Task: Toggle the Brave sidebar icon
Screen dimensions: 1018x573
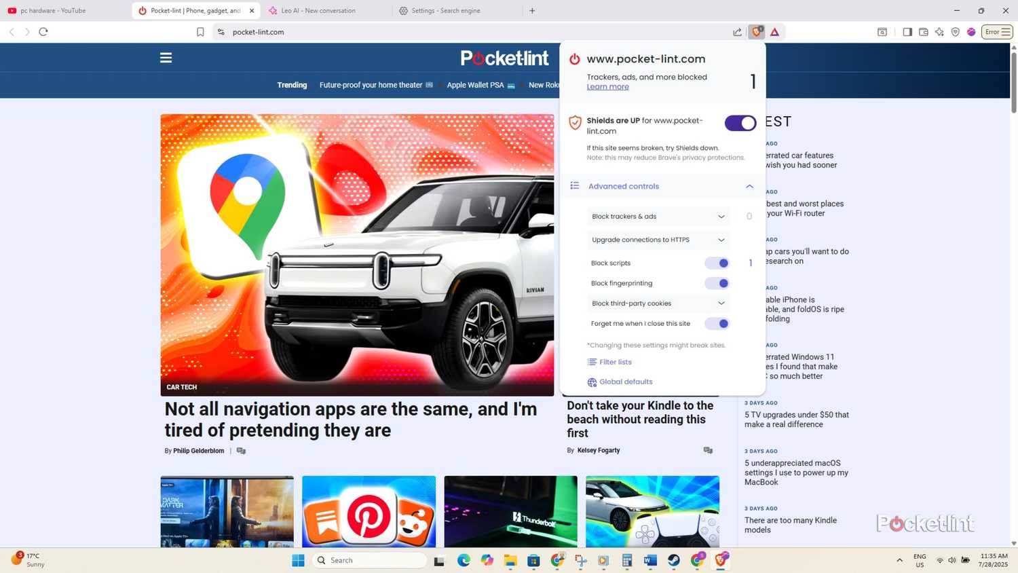Action: click(x=907, y=32)
